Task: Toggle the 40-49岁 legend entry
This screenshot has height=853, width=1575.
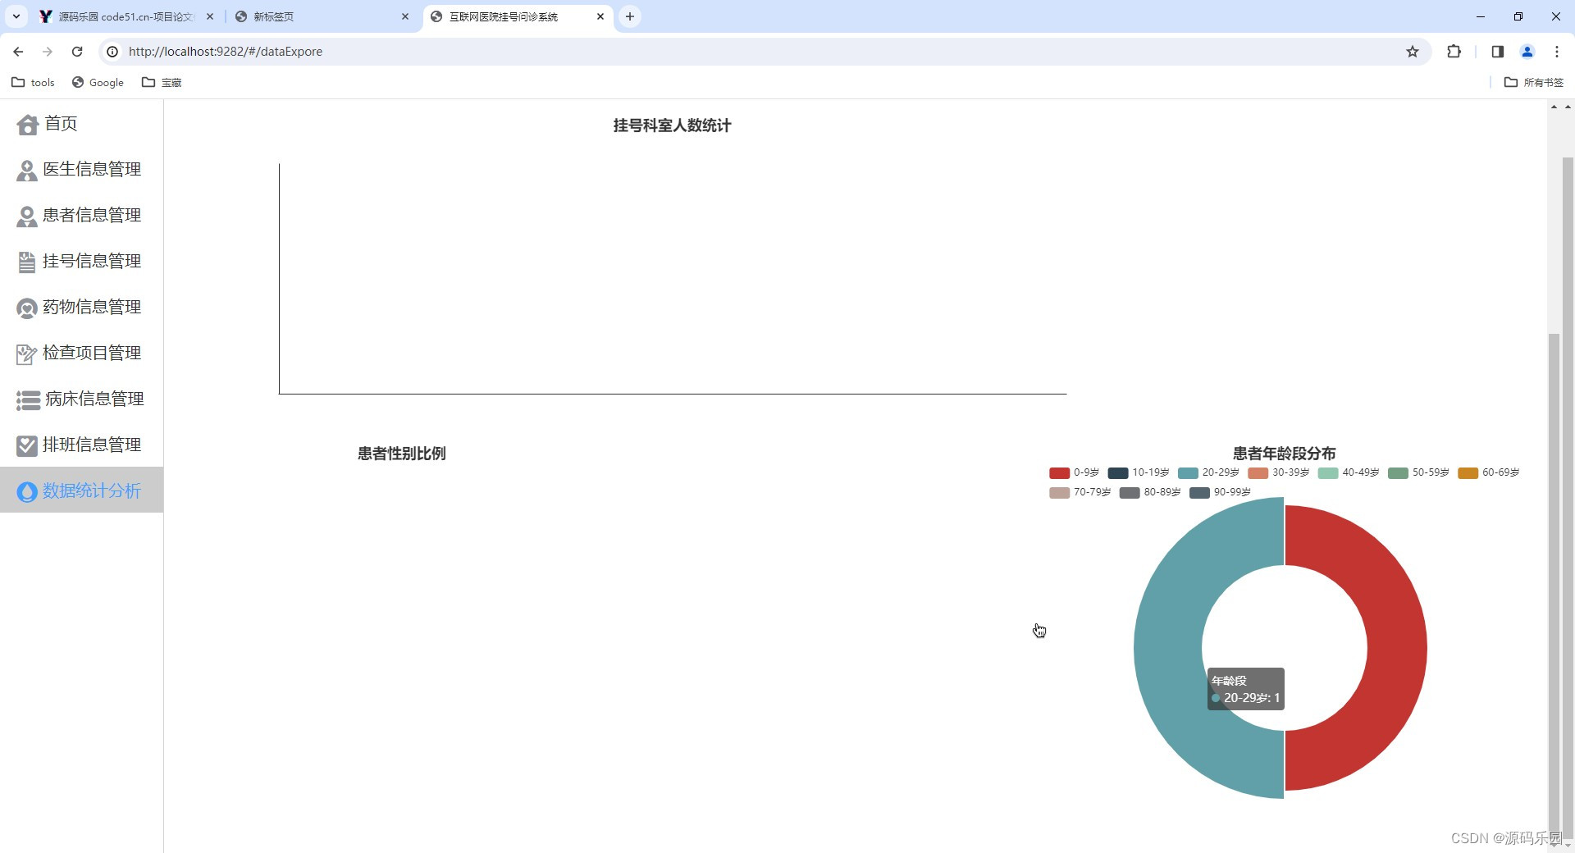Action: click(1349, 473)
